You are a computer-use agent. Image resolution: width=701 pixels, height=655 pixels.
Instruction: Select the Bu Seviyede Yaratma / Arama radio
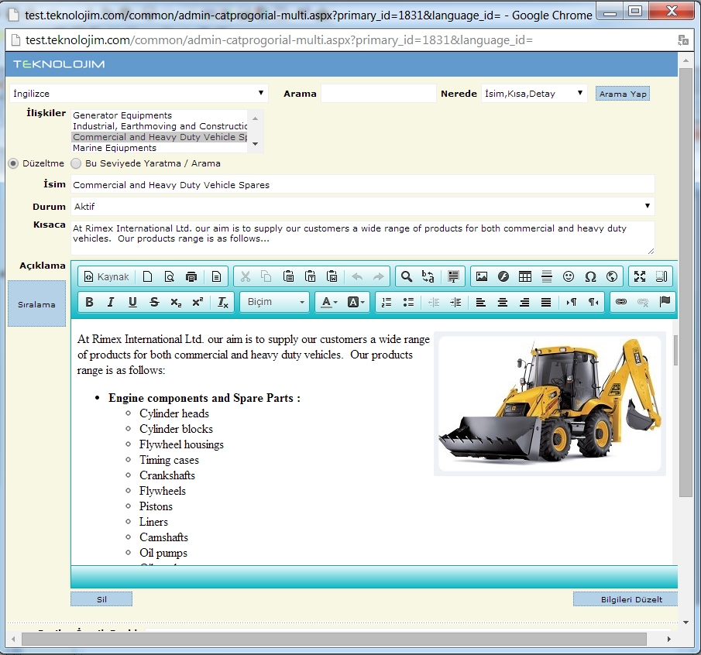[76, 163]
